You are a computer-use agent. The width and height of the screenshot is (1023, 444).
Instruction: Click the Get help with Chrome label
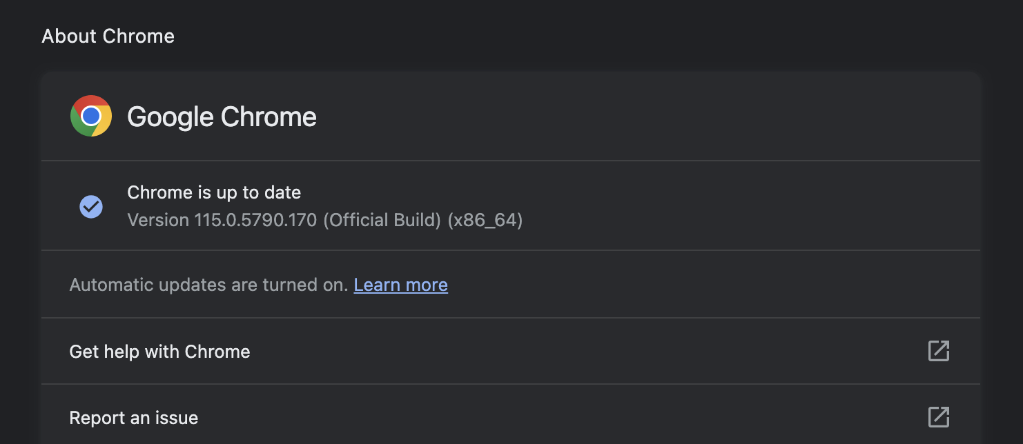click(159, 352)
